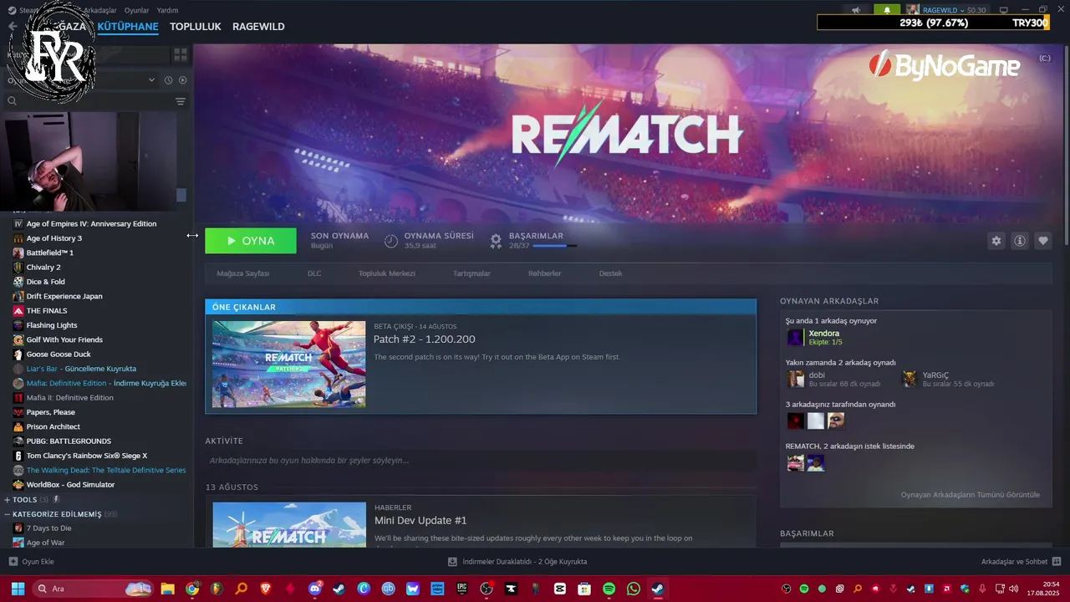Click Oyun Ekle add game button

[x=31, y=562]
